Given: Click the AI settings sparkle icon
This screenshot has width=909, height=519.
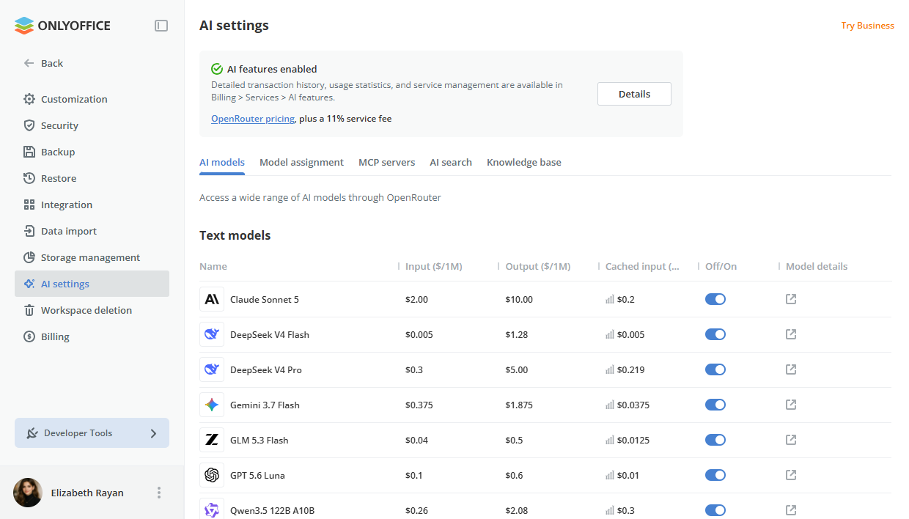Looking at the screenshot, I should pyautogui.click(x=29, y=284).
